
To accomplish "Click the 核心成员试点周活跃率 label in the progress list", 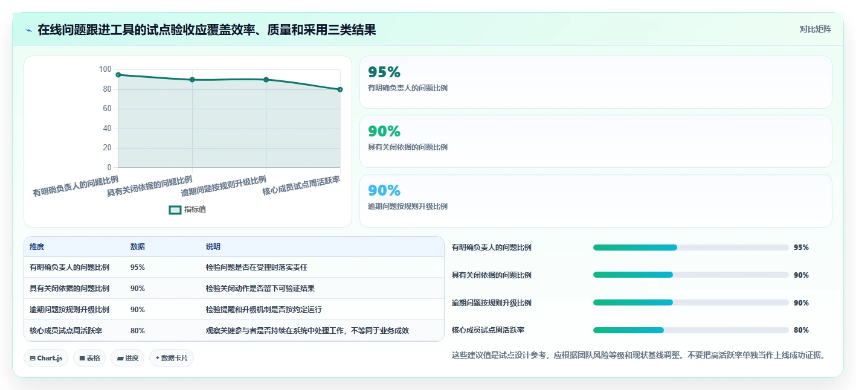I will pyautogui.click(x=488, y=330).
